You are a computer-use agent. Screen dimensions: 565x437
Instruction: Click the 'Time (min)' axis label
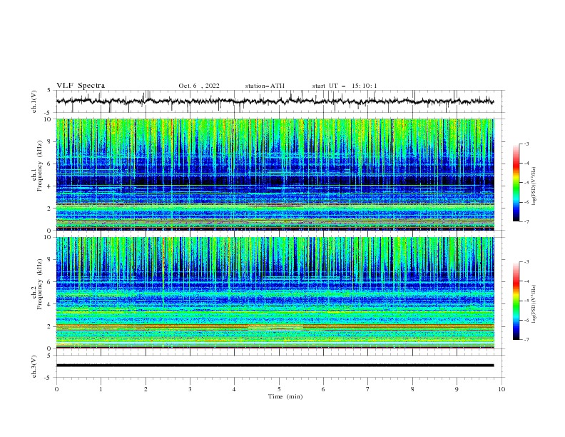click(x=285, y=396)
